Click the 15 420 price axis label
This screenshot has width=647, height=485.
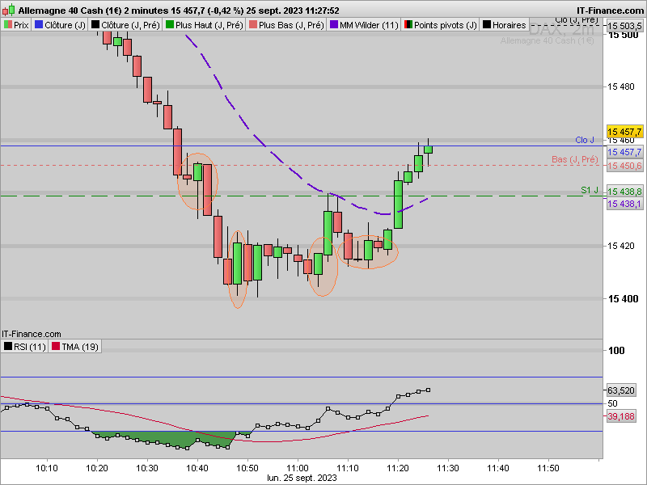coord(621,246)
